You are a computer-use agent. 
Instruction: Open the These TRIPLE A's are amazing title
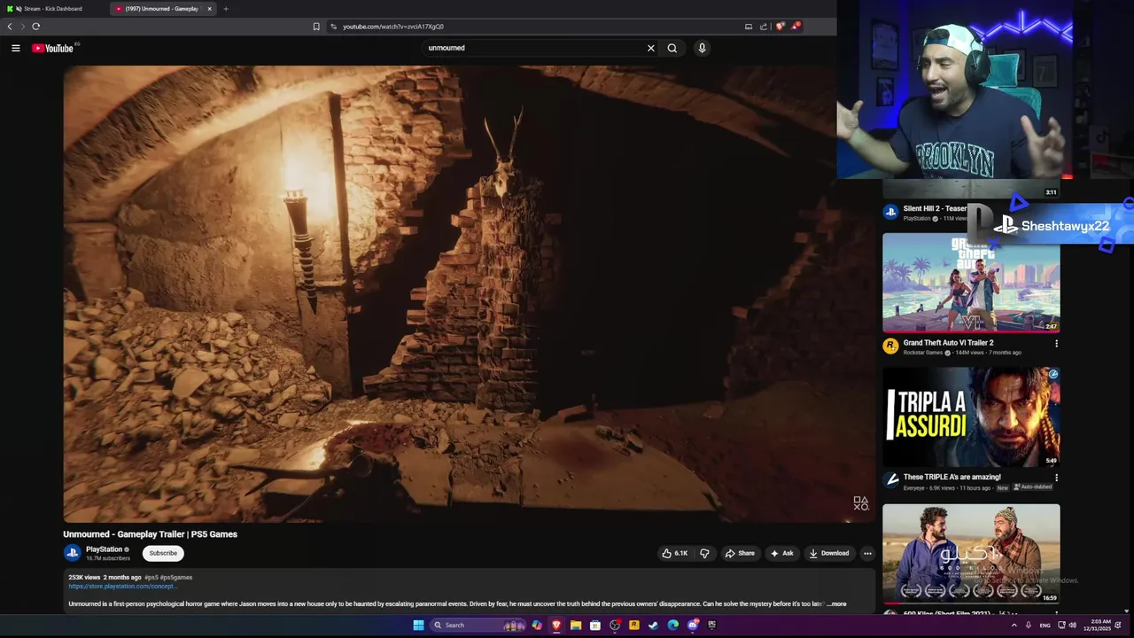(x=951, y=478)
